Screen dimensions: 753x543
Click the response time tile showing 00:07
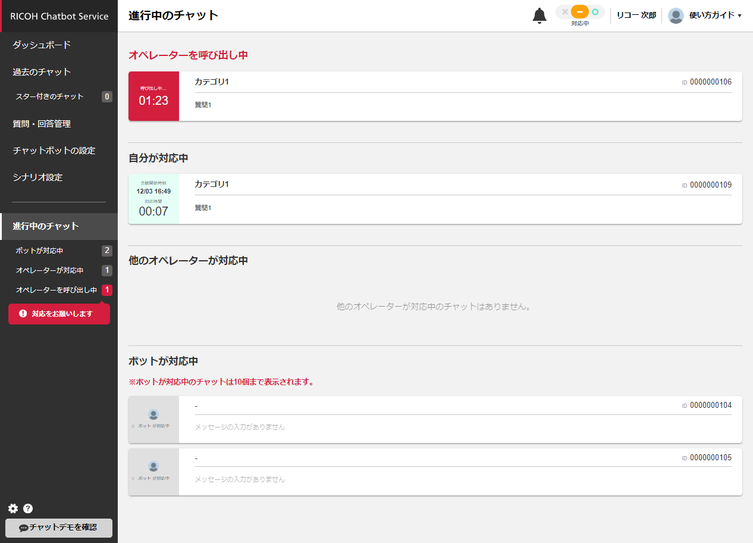click(153, 199)
